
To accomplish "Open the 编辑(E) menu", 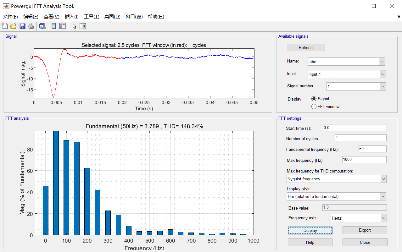I will pyautogui.click(x=31, y=17).
